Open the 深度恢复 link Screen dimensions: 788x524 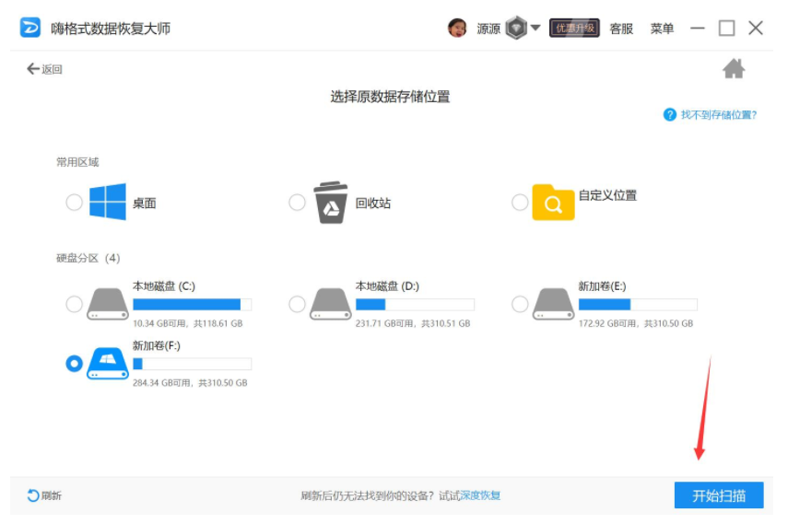(480, 495)
